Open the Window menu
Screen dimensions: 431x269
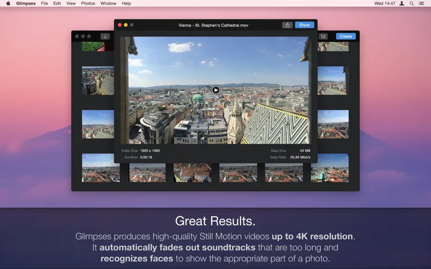coord(108,3)
